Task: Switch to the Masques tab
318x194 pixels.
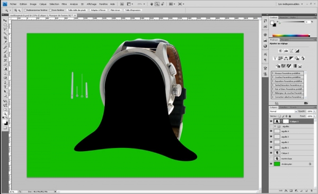Action: click(x=285, y=40)
